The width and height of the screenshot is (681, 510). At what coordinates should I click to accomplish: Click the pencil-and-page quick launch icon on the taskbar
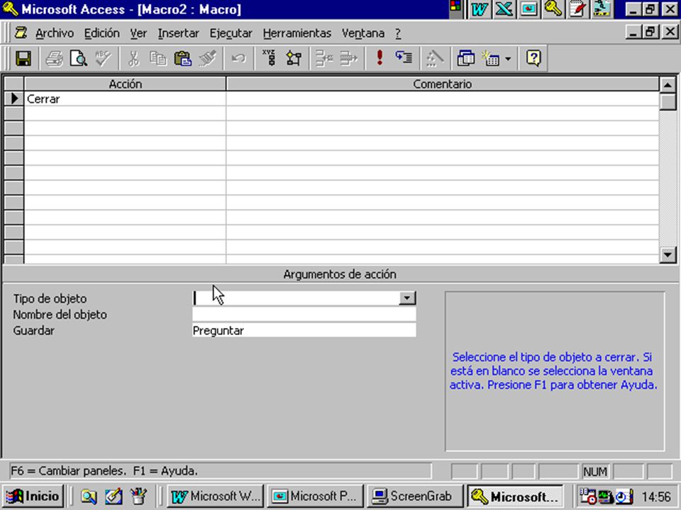113,496
